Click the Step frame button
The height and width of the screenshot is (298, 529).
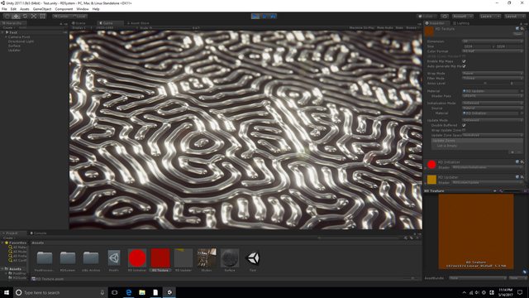click(x=273, y=17)
